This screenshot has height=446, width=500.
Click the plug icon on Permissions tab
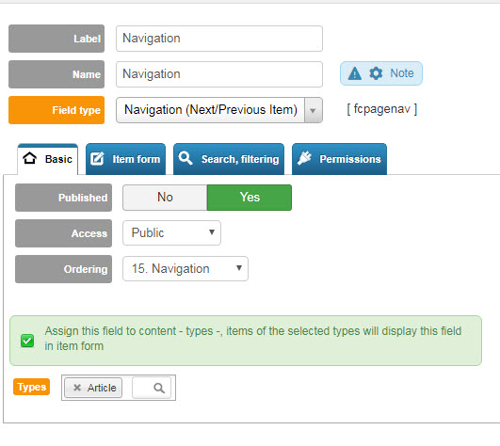[304, 158]
